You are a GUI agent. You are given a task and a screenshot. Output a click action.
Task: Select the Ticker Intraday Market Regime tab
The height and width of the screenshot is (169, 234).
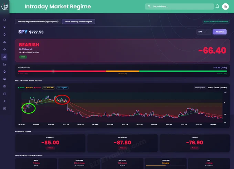pyautogui.click(x=78, y=22)
